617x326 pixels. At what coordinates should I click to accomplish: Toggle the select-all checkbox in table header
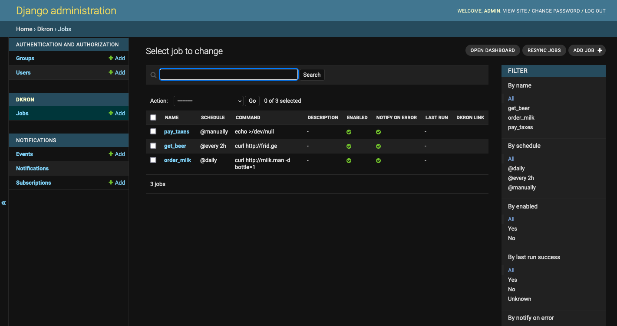pos(153,117)
